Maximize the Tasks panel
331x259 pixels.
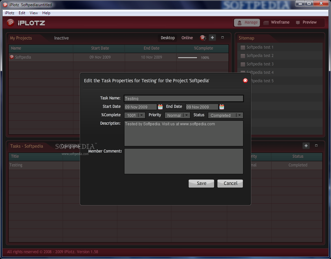tap(316, 145)
